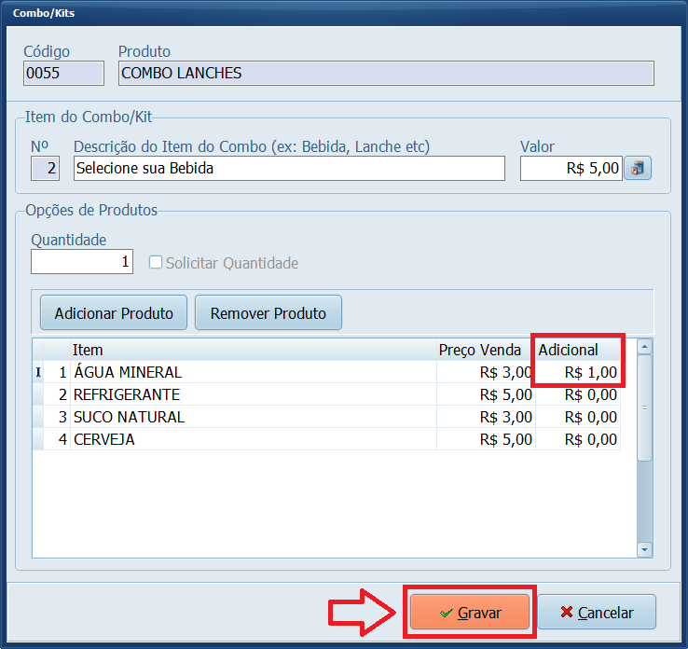The height and width of the screenshot is (649, 688).
Task: Click Adicional value of SUCO NATURAL row
Action: (x=578, y=417)
